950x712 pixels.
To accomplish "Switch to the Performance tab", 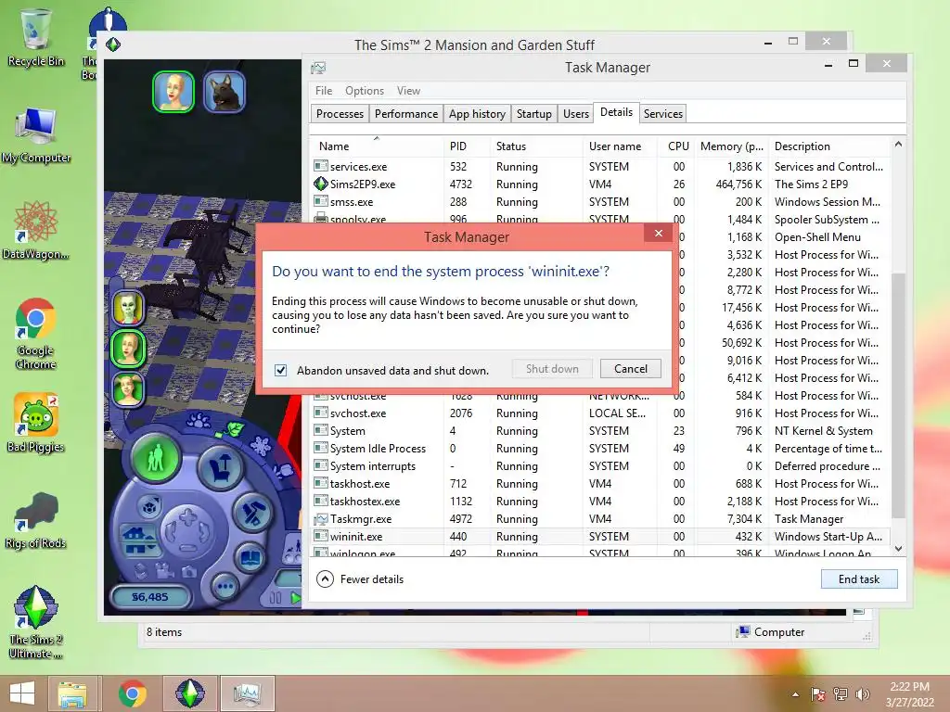I will point(406,114).
